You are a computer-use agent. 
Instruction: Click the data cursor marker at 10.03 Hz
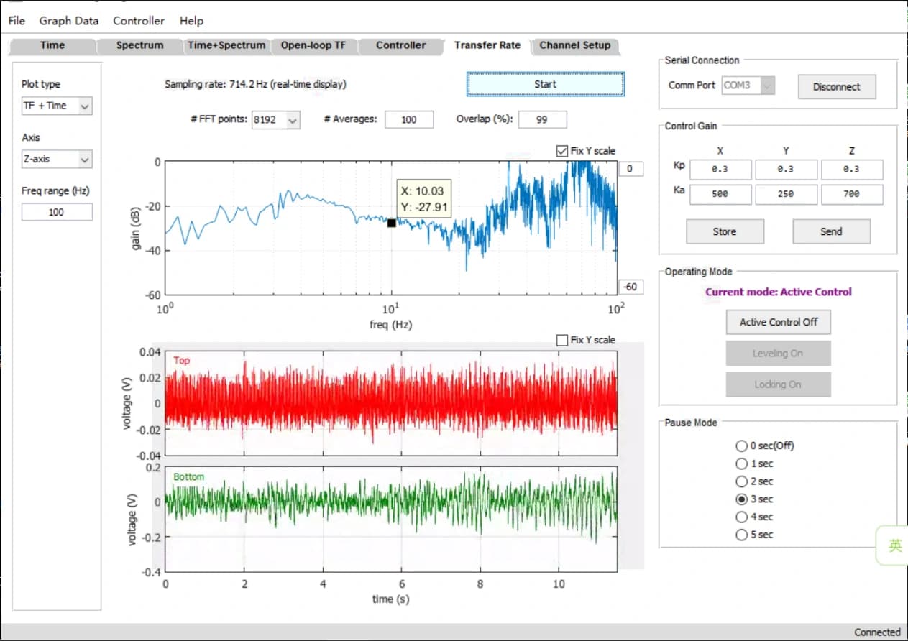tap(392, 223)
